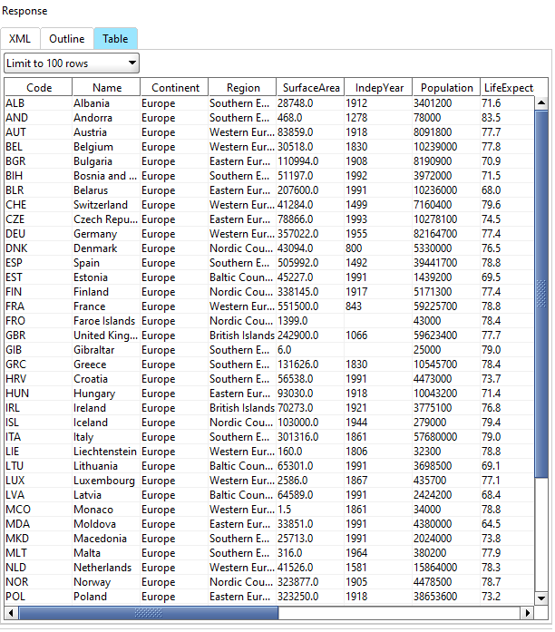The height and width of the screenshot is (632, 555).
Task: Click Gibraltar's surface area 6.0 cell
Action: [310, 350]
